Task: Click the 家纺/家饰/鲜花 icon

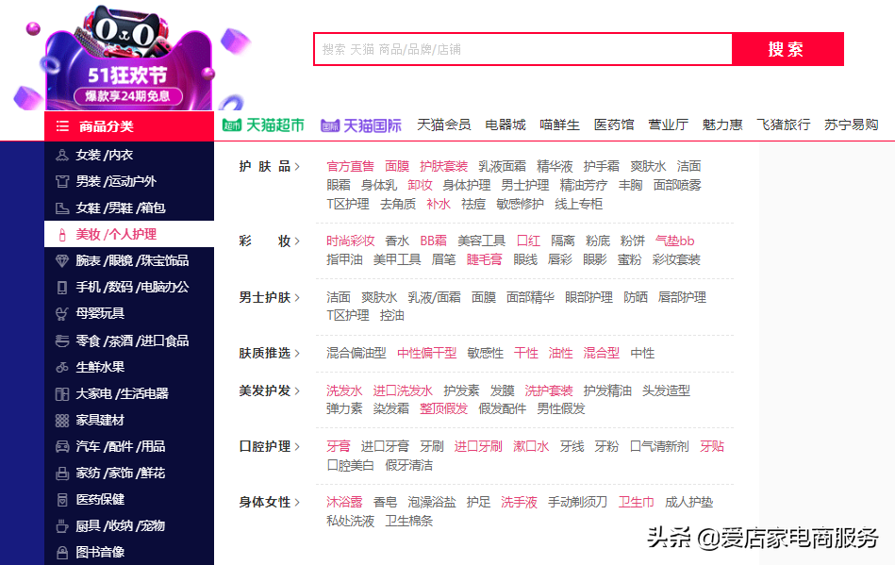Action: 61,474
